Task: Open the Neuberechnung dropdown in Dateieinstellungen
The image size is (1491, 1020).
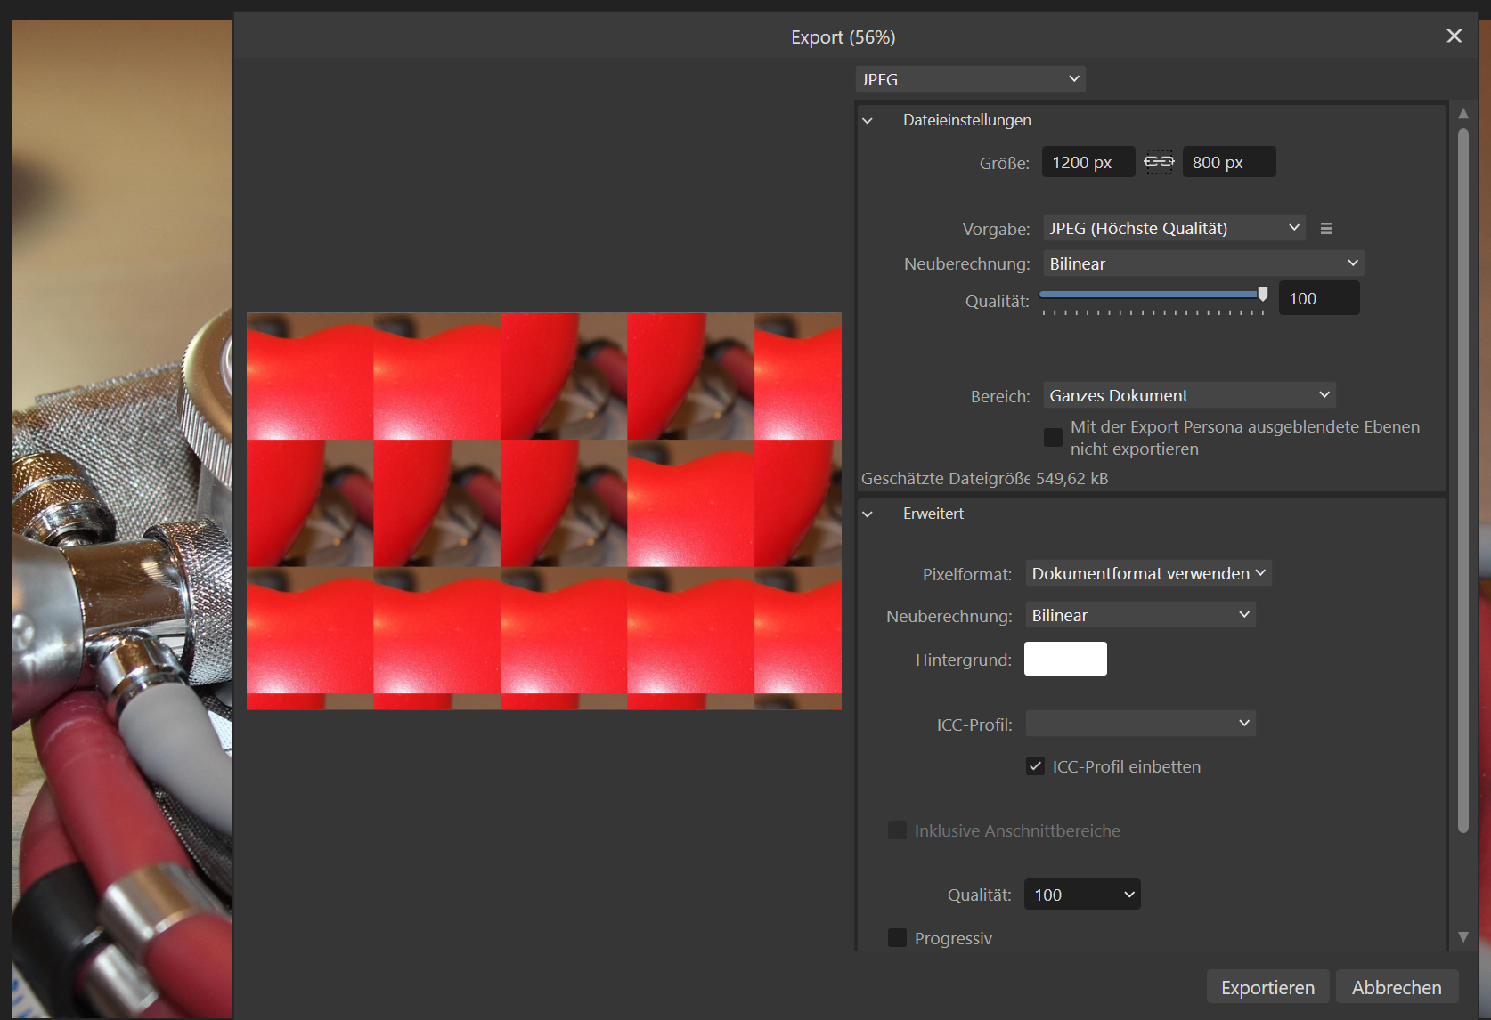Action: tap(1203, 263)
